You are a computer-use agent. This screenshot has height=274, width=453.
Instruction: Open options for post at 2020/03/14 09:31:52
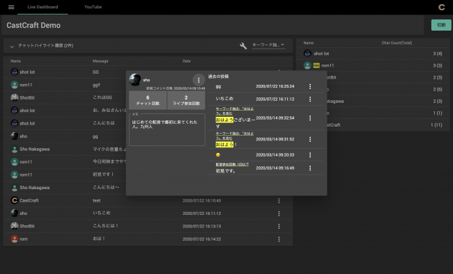pyautogui.click(x=310, y=139)
